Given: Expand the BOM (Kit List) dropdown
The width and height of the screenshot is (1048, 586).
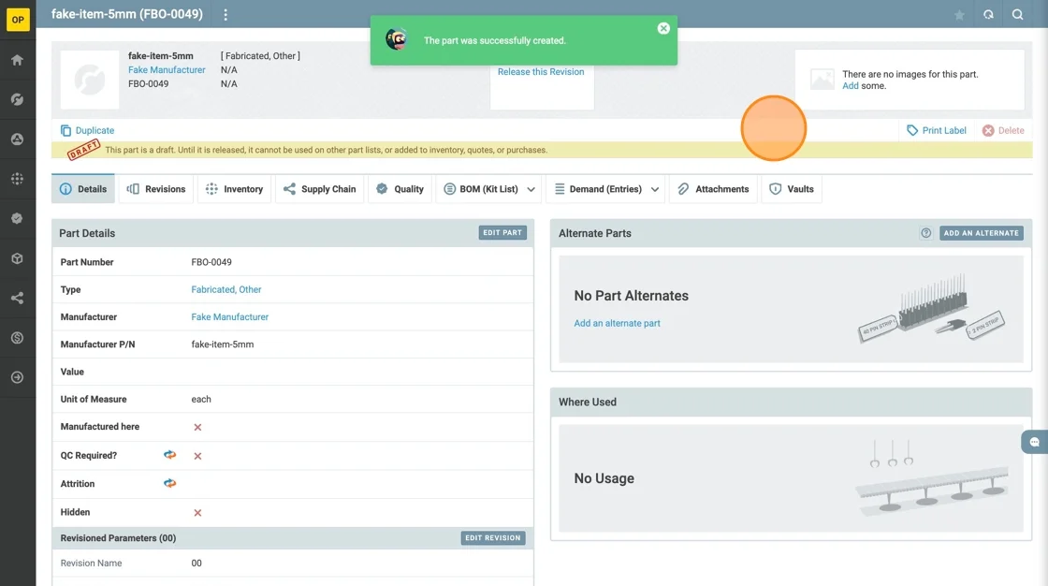Looking at the screenshot, I should pyautogui.click(x=531, y=189).
